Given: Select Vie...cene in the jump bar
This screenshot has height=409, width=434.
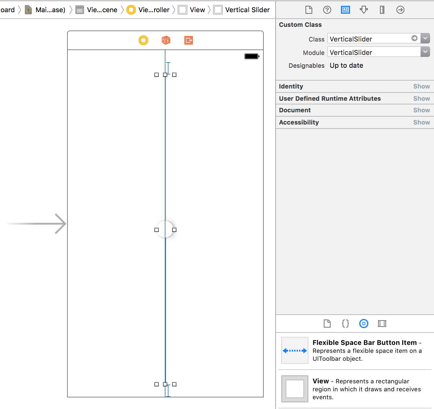Looking at the screenshot, I should pyautogui.click(x=96, y=10).
